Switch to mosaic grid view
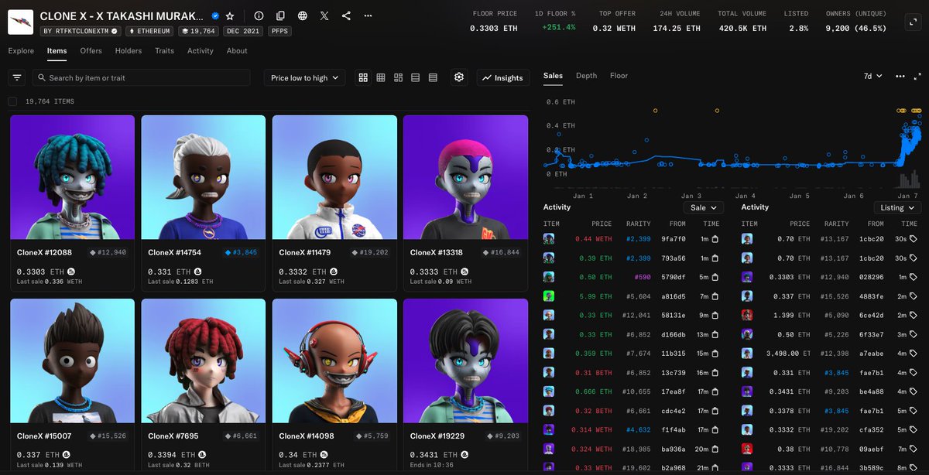The image size is (929, 475). 398,77
